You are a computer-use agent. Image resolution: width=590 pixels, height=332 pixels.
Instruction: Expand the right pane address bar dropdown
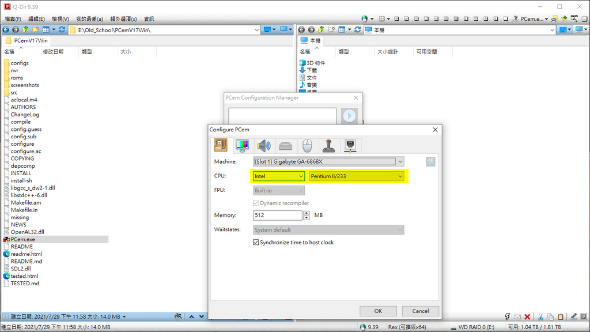552,30
